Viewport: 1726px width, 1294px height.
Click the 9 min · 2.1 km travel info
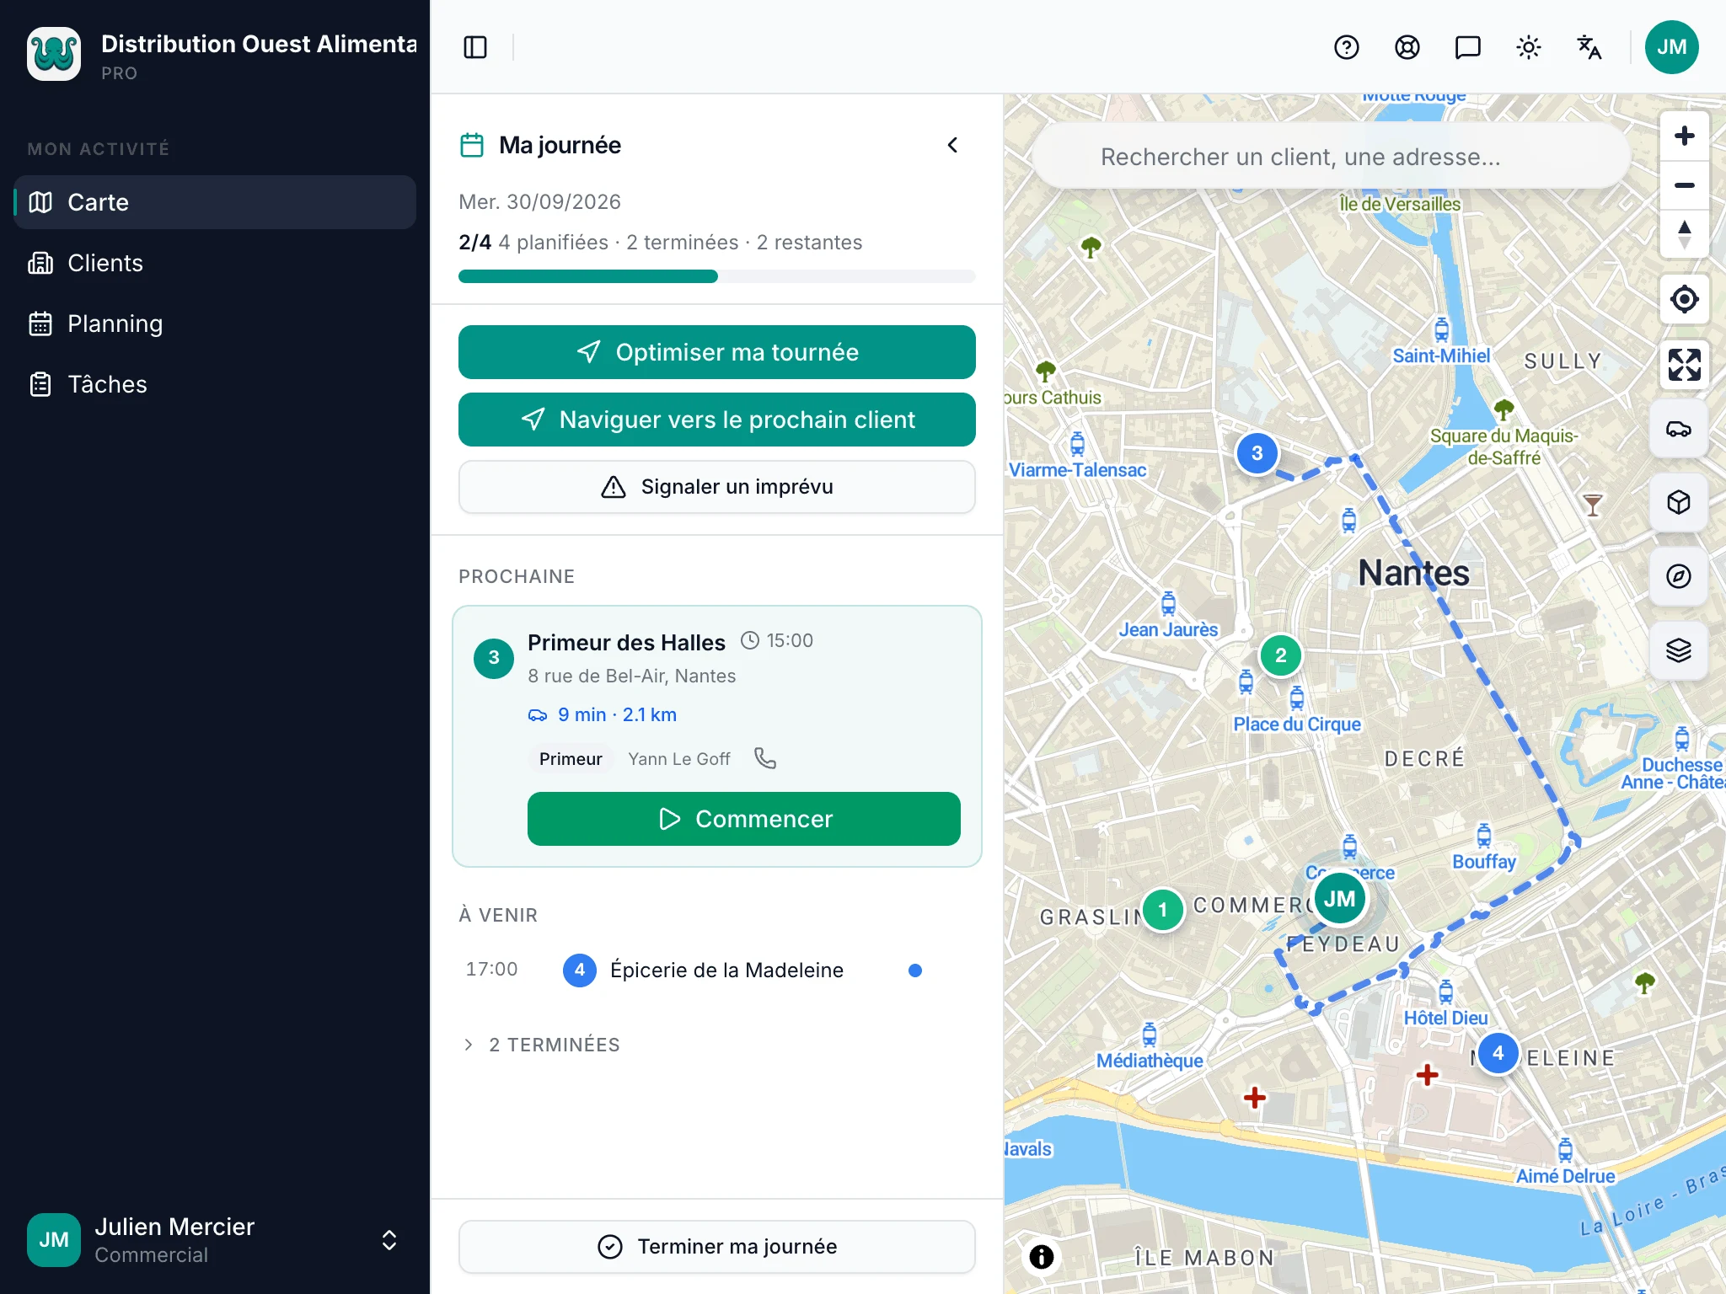(x=603, y=714)
